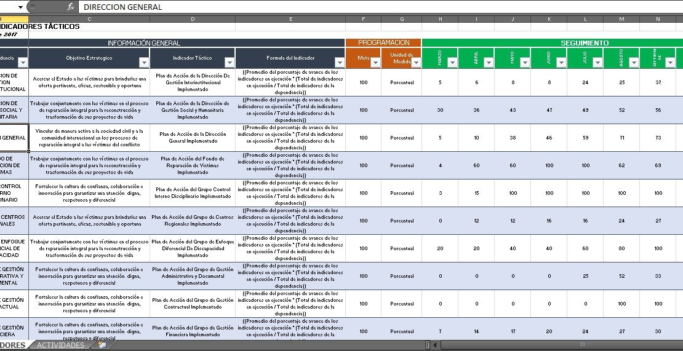Select the INDICADORES sheet tab
Image resolution: width=683 pixels, height=351 pixels.
(x=14, y=345)
